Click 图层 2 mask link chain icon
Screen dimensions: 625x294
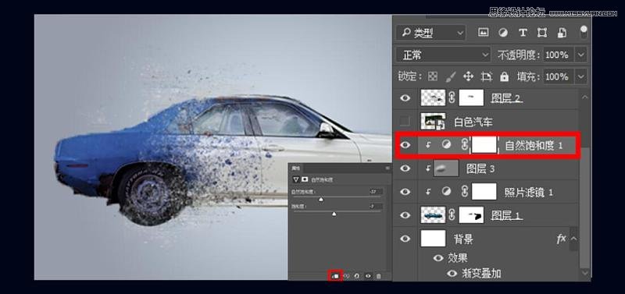point(452,97)
